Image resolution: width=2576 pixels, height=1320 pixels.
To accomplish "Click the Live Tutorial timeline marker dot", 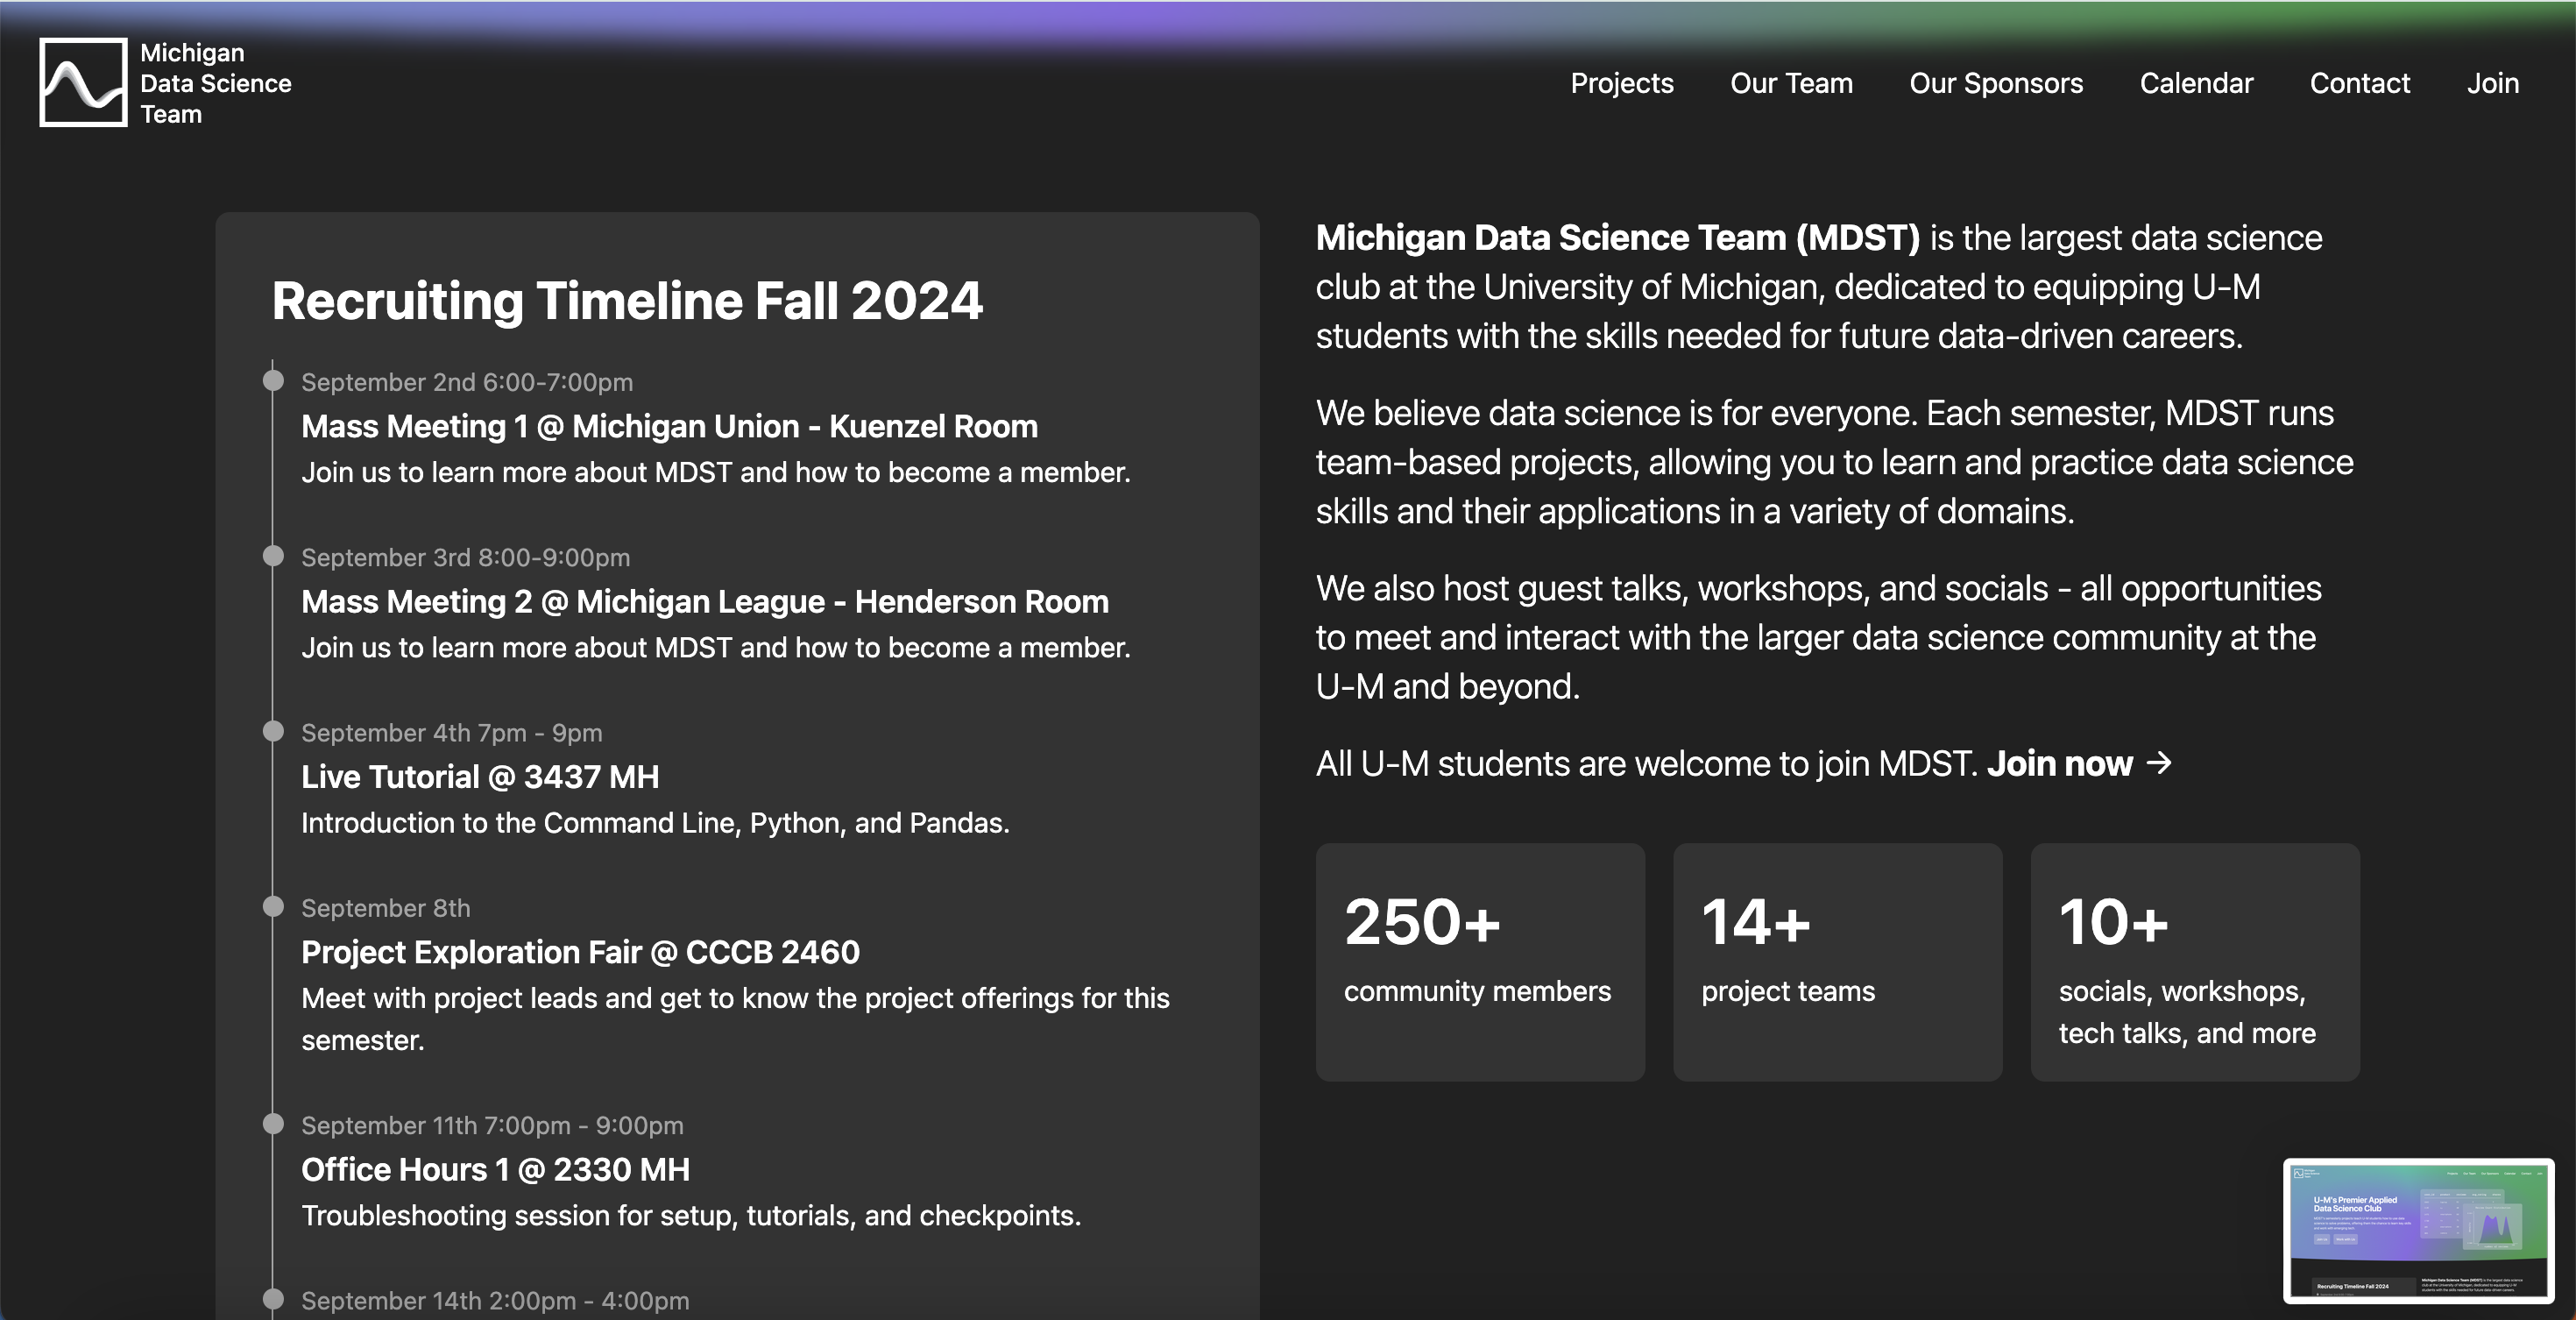I will (x=273, y=731).
